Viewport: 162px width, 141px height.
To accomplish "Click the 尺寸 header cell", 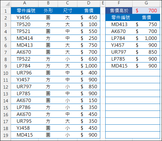I will pos(67,11).
